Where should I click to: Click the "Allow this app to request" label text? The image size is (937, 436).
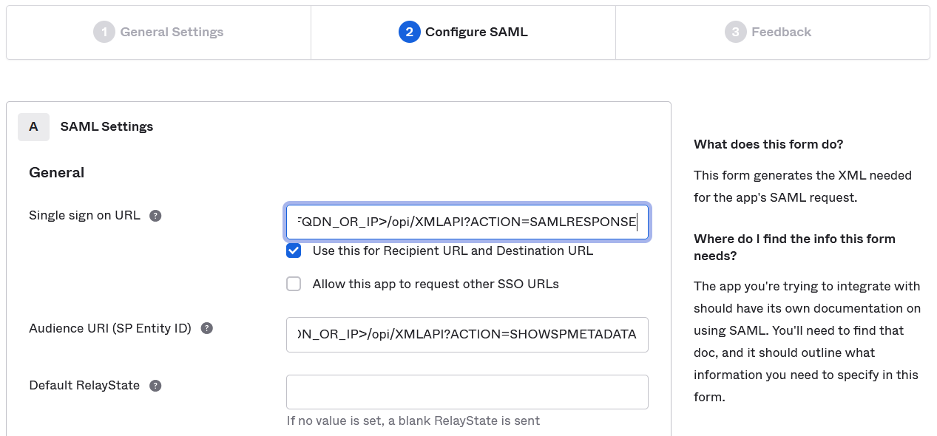436,284
